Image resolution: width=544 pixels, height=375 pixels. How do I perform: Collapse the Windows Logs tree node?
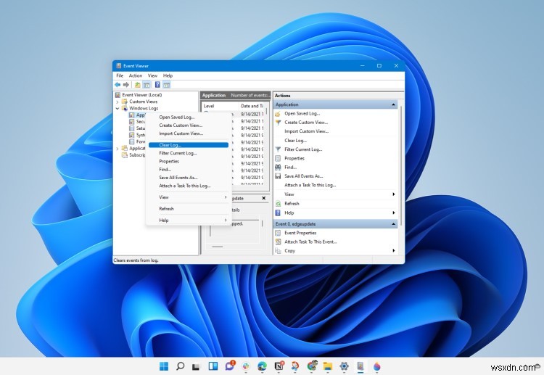click(x=118, y=109)
